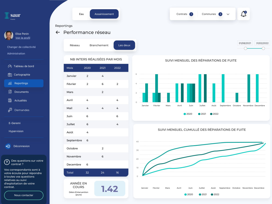Click the 2022 column header in the table

[117, 68]
